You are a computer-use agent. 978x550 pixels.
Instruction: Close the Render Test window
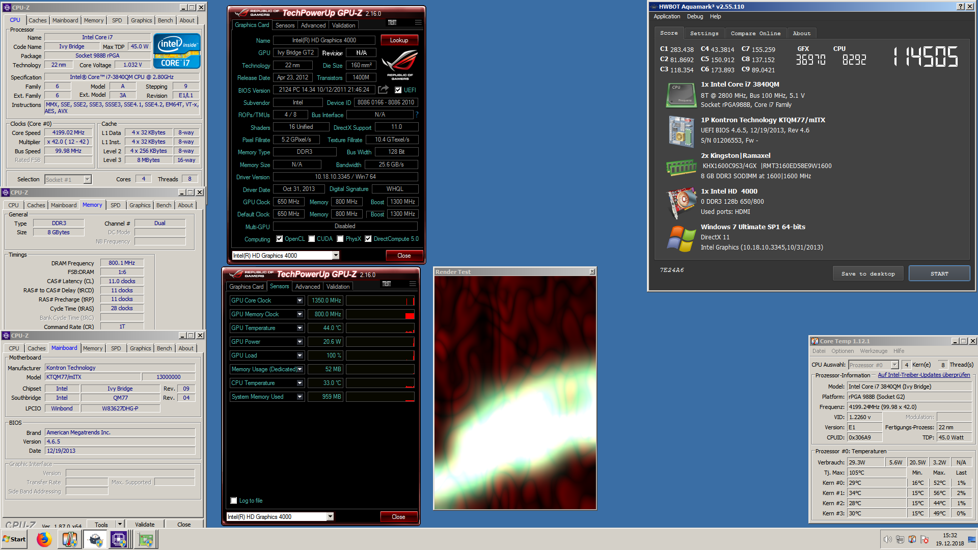pos(592,271)
